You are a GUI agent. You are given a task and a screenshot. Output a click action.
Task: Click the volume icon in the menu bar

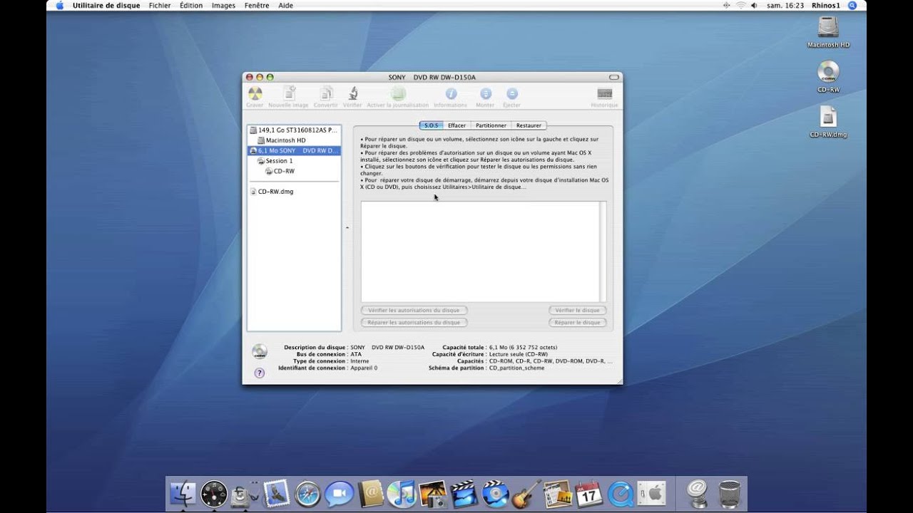(x=755, y=5)
